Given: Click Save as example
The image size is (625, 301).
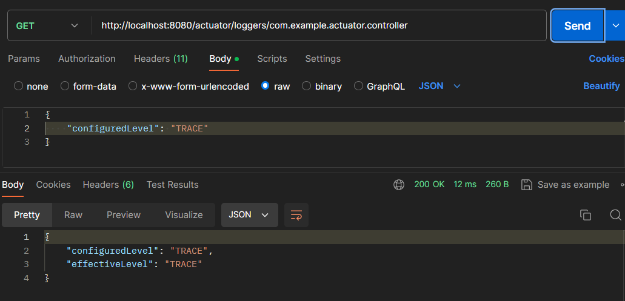Looking at the screenshot, I should click(x=566, y=185).
